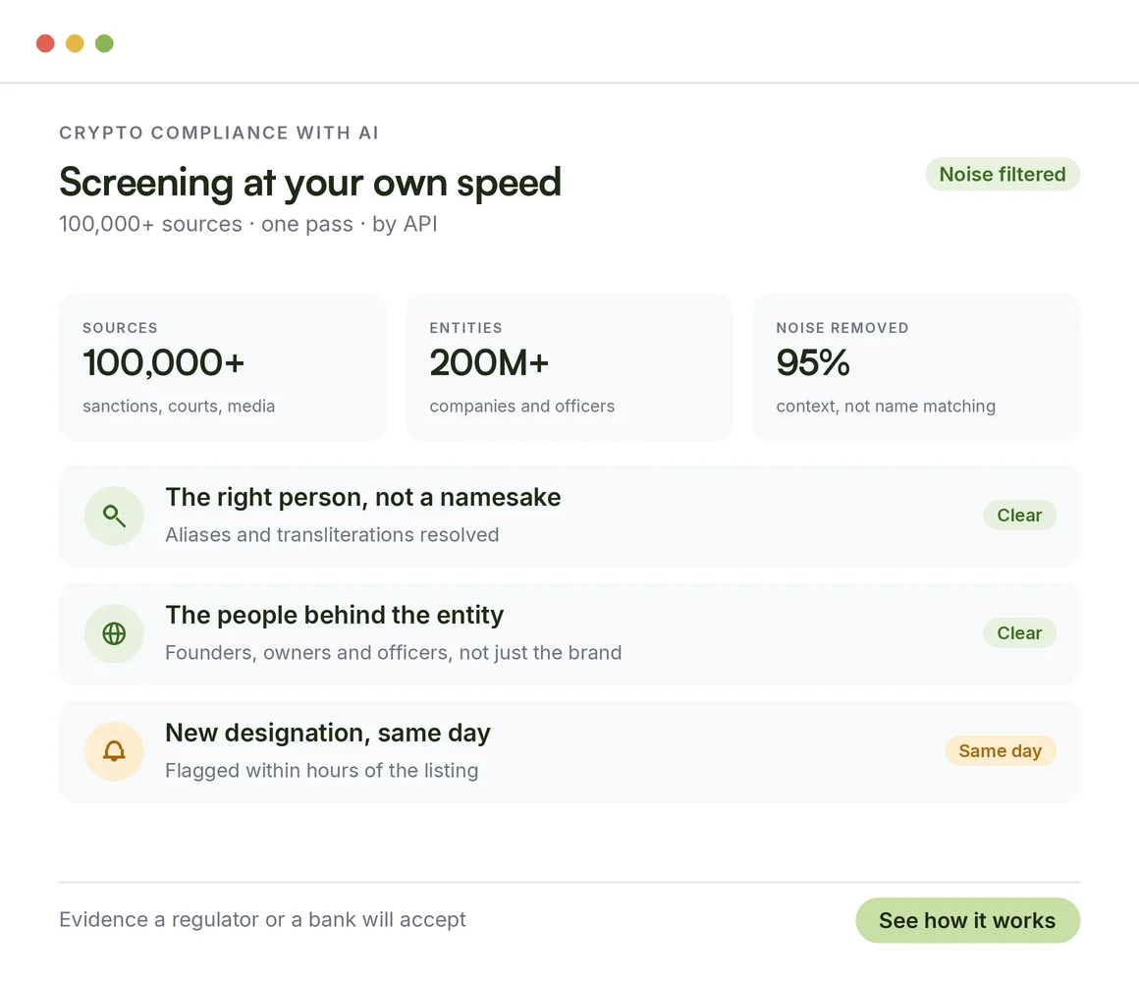Screen dimensions: 1139x982
Task: Click the caption sanctions, courts, media
Action: click(x=179, y=406)
